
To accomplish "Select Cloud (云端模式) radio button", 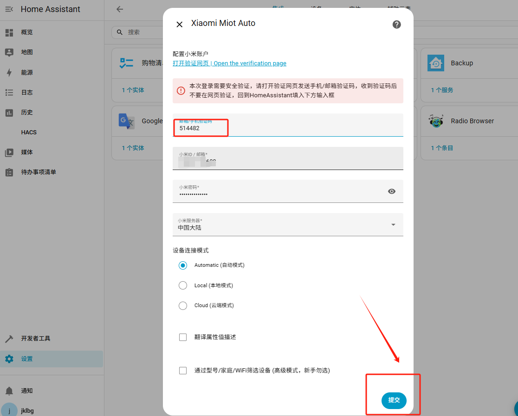I will (183, 306).
